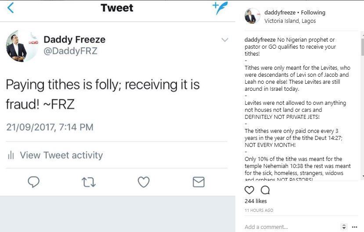Click the caption scrollbar down arrow
364x232 pixels.
pos(362,176)
